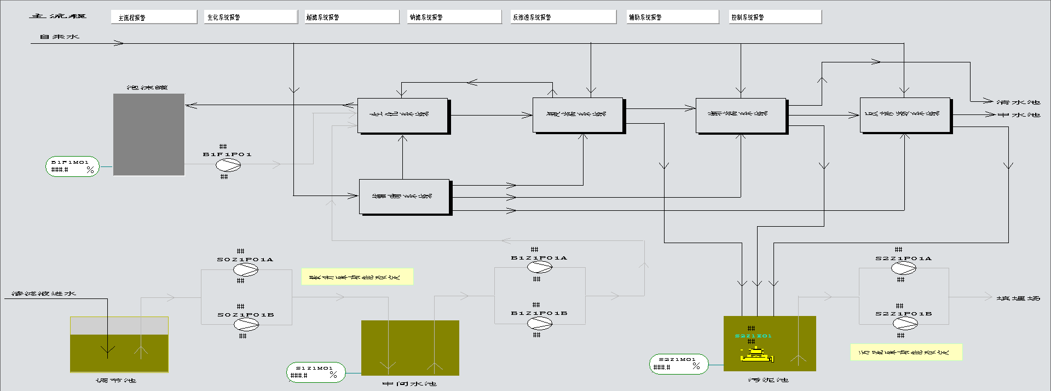The width and height of the screenshot is (1051, 391).
Task: Click the S1Z1M01 level readout
Action: coord(316,372)
